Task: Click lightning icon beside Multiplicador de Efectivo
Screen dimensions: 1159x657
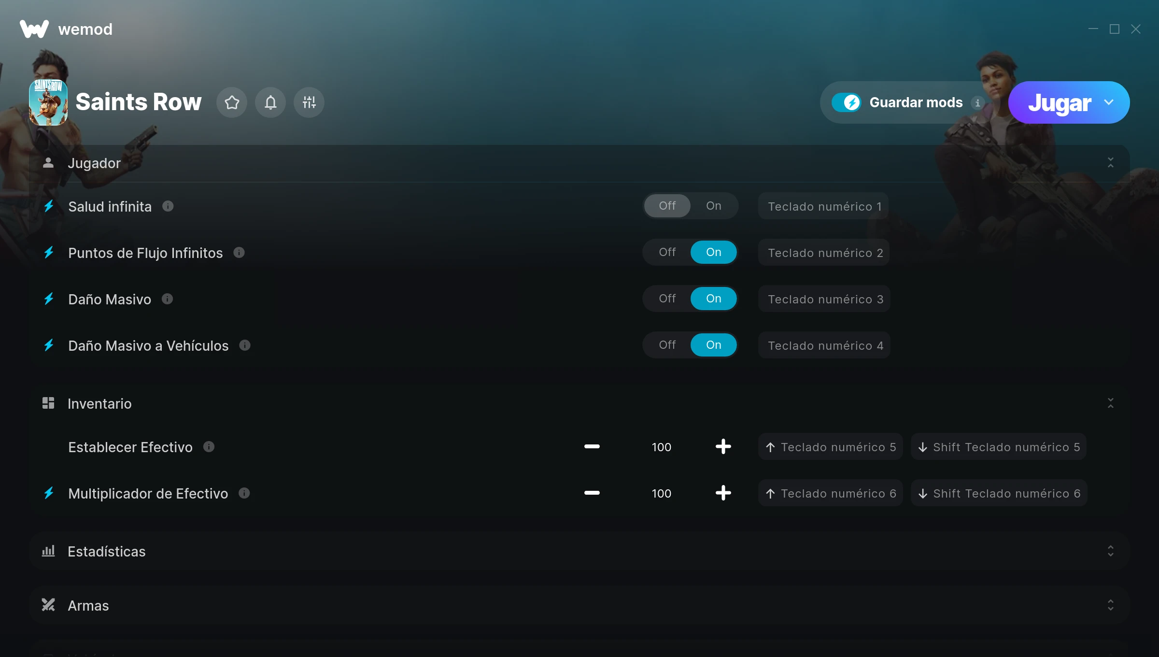Action: click(49, 493)
